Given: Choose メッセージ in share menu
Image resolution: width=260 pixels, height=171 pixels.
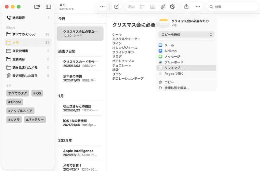Looking at the screenshot, I should pos(186,56).
